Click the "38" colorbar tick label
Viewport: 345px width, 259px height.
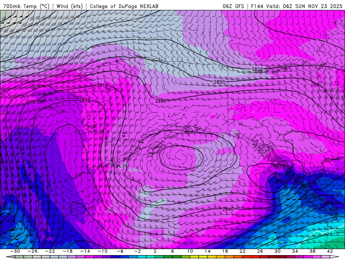pyautogui.click(x=312, y=251)
